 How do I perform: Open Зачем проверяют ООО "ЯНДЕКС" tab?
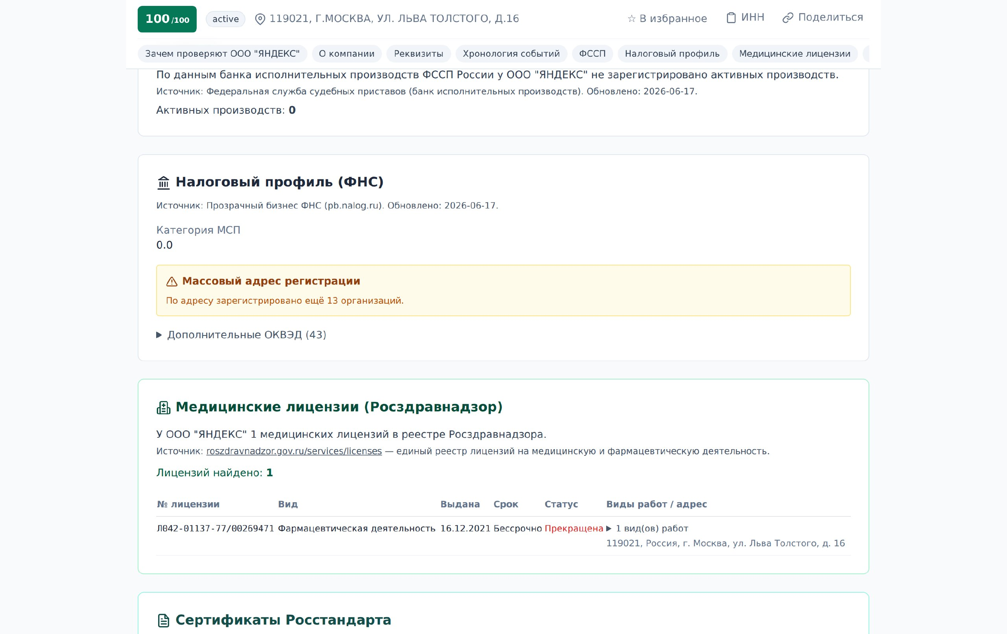pyautogui.click(x=223, y=53)
